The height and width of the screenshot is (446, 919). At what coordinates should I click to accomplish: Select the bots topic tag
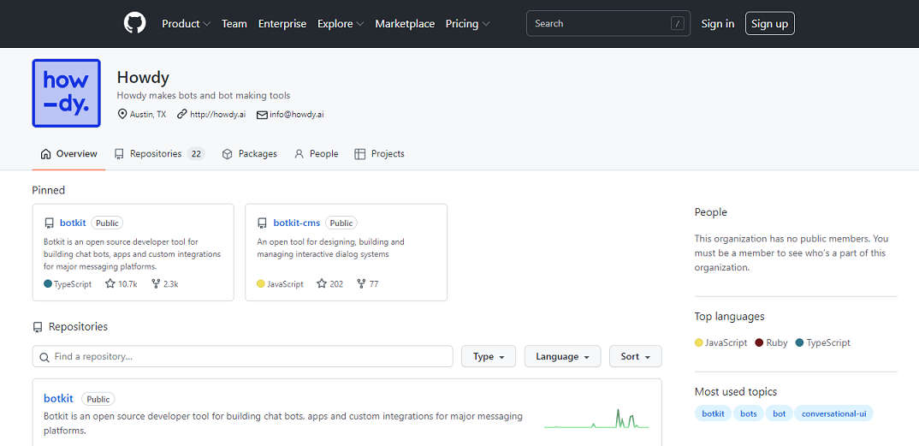click(x=749, y=413)
